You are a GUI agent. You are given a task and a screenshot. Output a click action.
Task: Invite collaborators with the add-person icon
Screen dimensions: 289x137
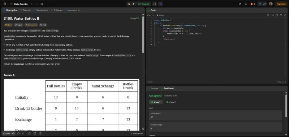pyautogui.click(x=265, y=4)
